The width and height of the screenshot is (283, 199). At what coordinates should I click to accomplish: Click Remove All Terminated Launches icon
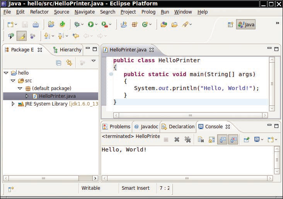click(188, 139)
